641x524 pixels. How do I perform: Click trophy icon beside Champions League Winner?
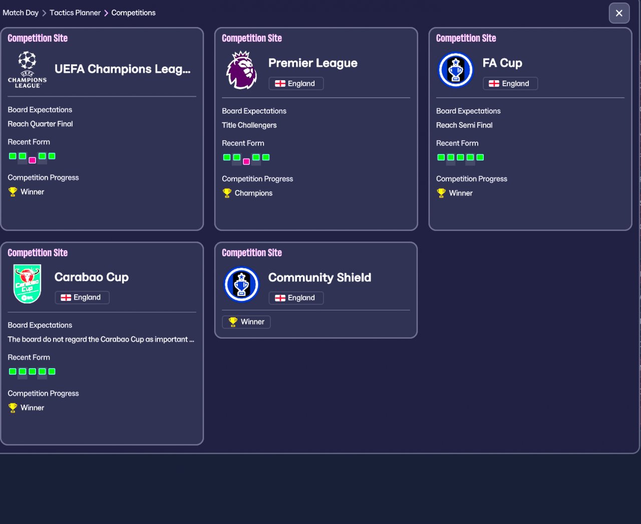point(13,192)
